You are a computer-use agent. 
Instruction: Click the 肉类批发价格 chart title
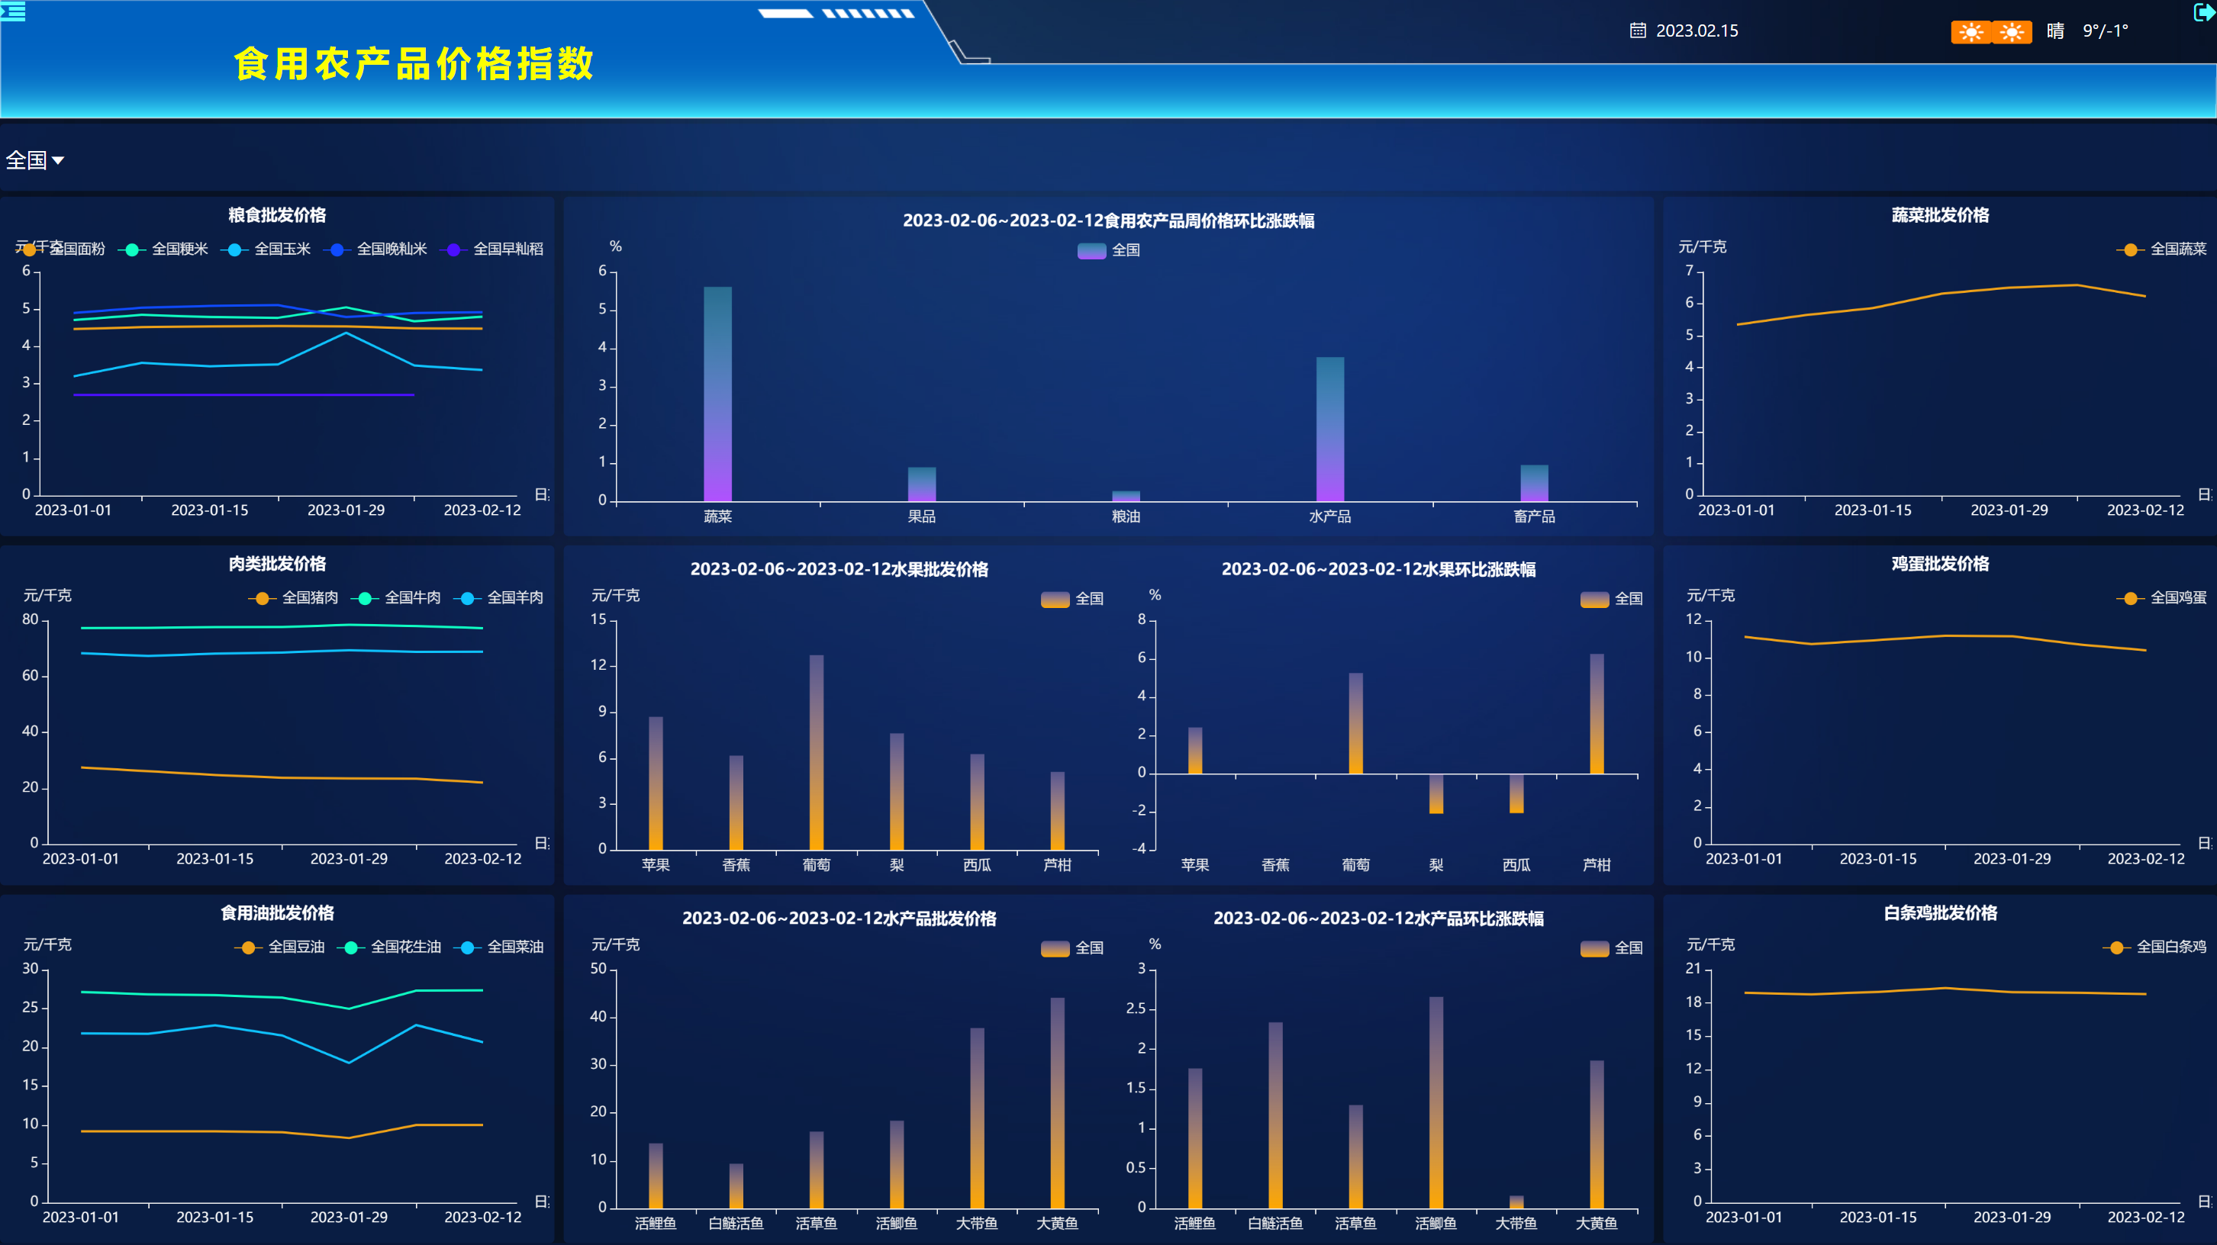[277, 564]
